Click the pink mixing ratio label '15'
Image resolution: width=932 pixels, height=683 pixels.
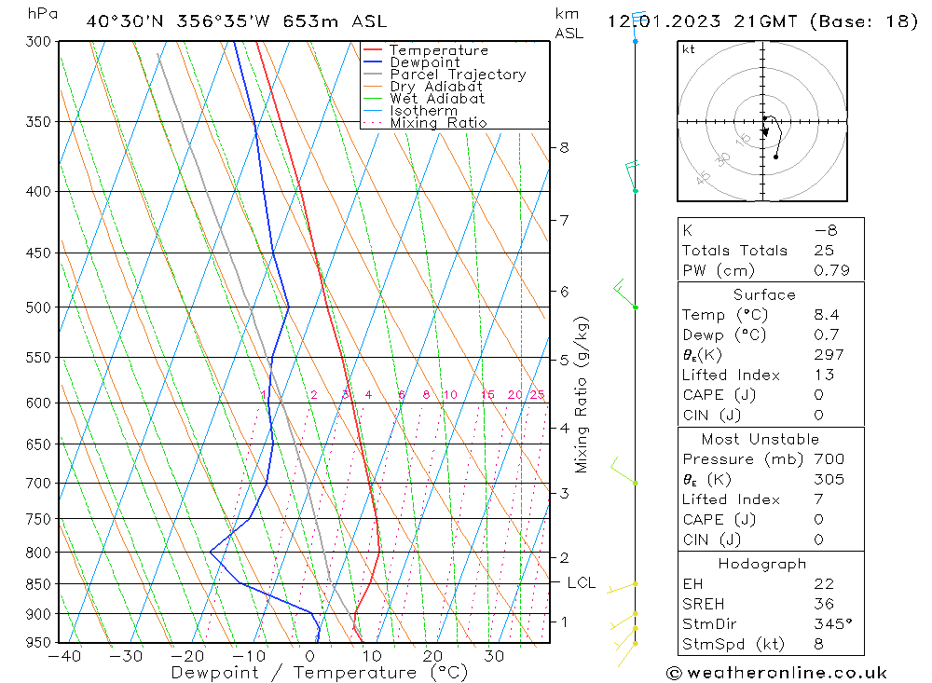[x=488, y=395]
